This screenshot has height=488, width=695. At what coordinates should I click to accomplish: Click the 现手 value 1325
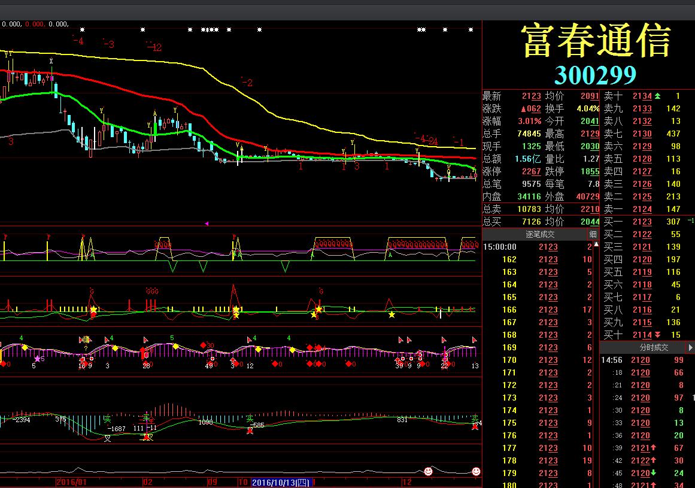tap(532, 146)
